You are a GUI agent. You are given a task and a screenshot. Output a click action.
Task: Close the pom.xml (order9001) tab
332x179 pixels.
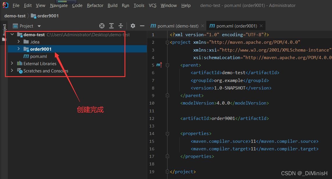click(261, 26)
